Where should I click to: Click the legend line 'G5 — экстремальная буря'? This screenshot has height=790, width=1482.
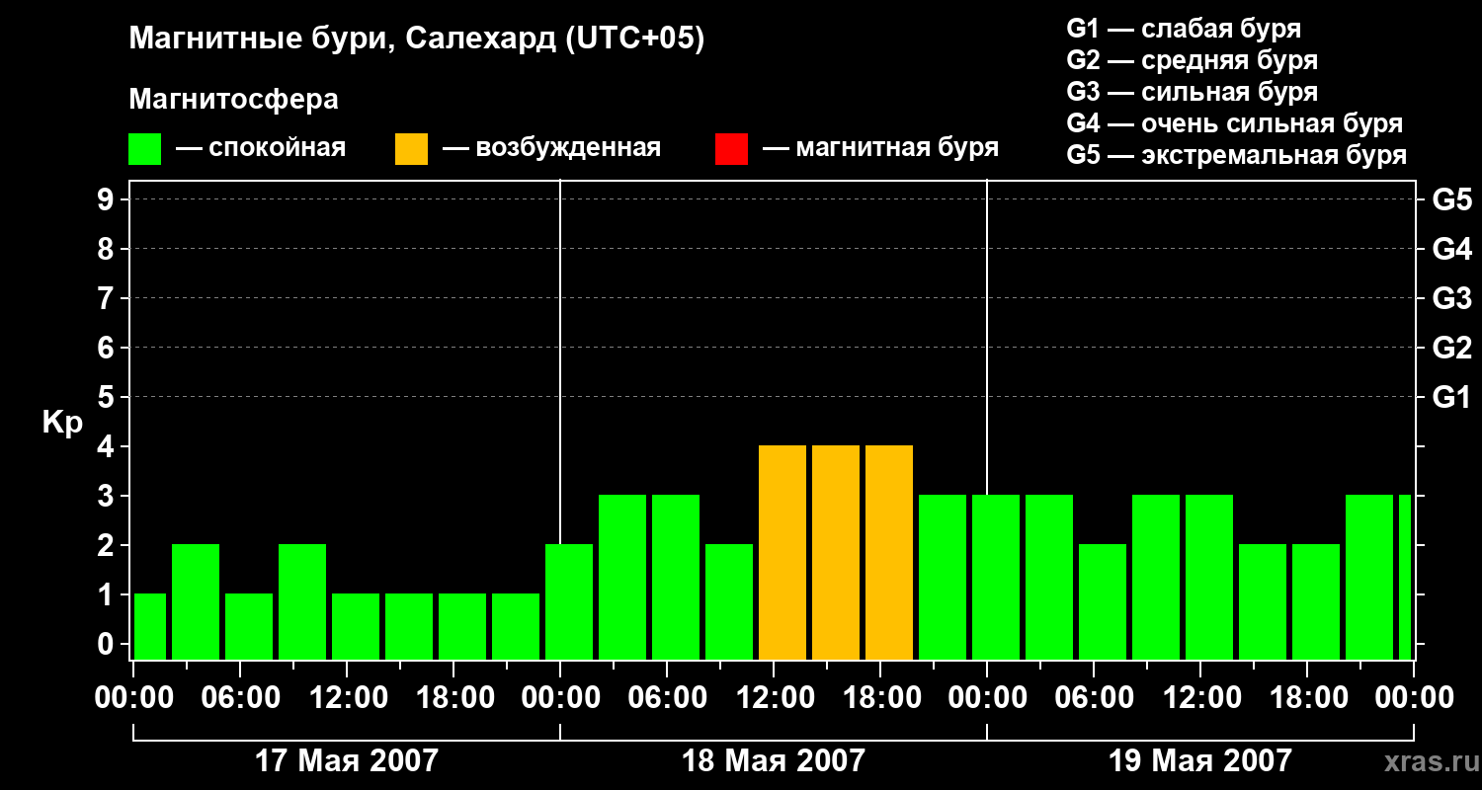point(1237,155)
